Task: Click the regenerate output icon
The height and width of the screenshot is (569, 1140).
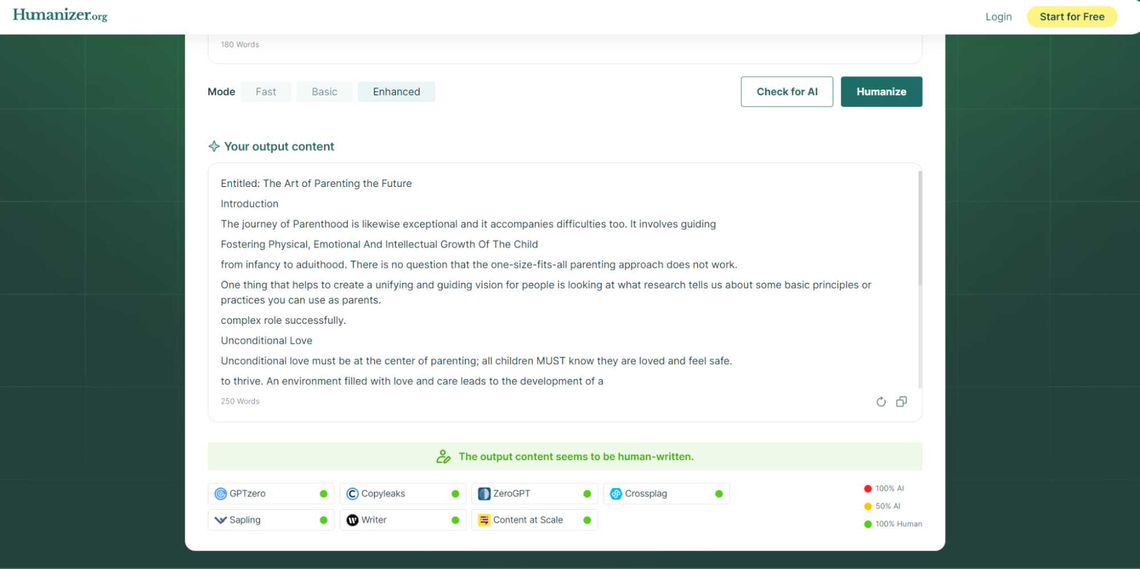Action: point(881,402)
